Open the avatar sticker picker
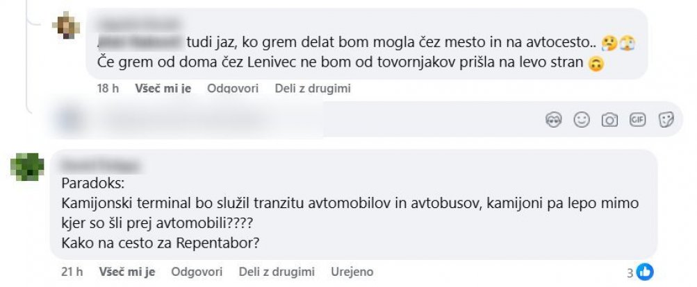This screenshot has height=287, width=697. [x=554, y=120]
